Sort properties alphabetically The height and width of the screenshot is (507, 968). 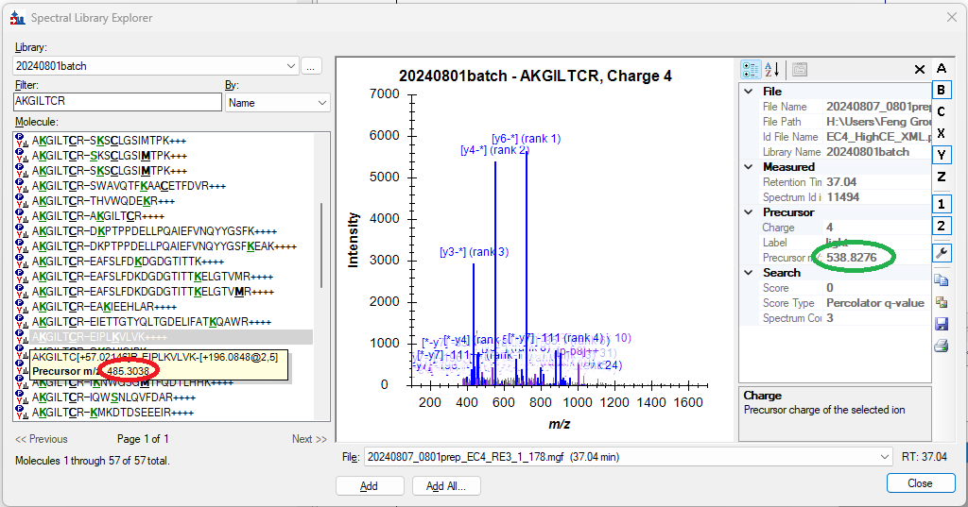772,69
